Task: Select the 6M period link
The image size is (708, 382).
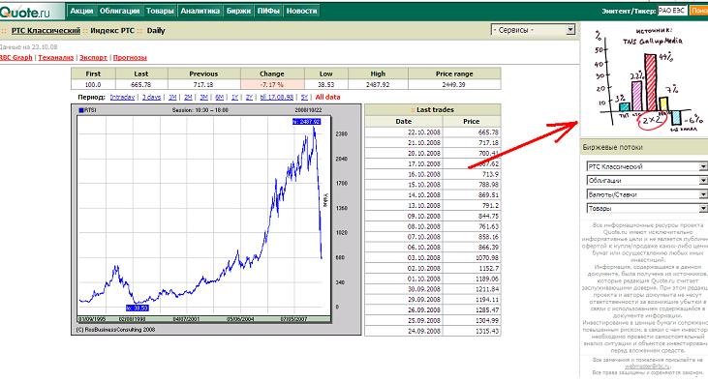Action: pos(220,97)
